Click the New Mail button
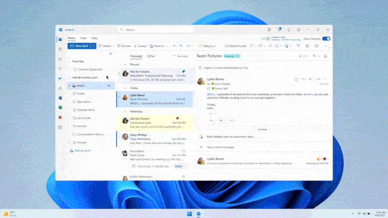 coord(79,46)
